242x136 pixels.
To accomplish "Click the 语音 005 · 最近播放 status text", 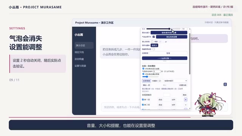I will (222, 15).
